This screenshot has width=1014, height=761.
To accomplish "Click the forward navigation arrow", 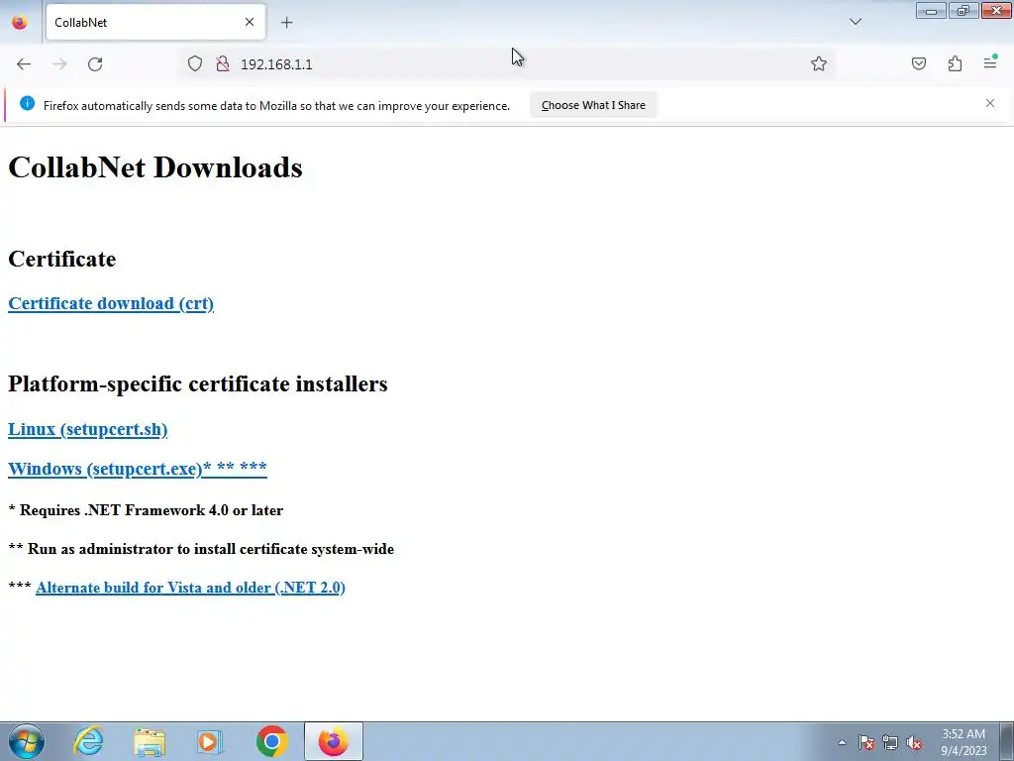I will (59, 64).
